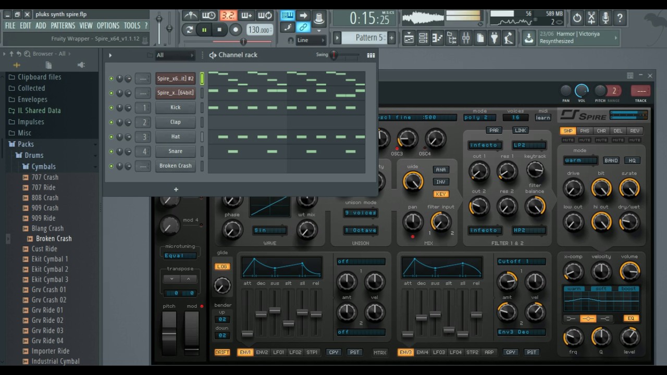
Task: Open the plugin picker plug icon
Action: (x=494, y=38)
